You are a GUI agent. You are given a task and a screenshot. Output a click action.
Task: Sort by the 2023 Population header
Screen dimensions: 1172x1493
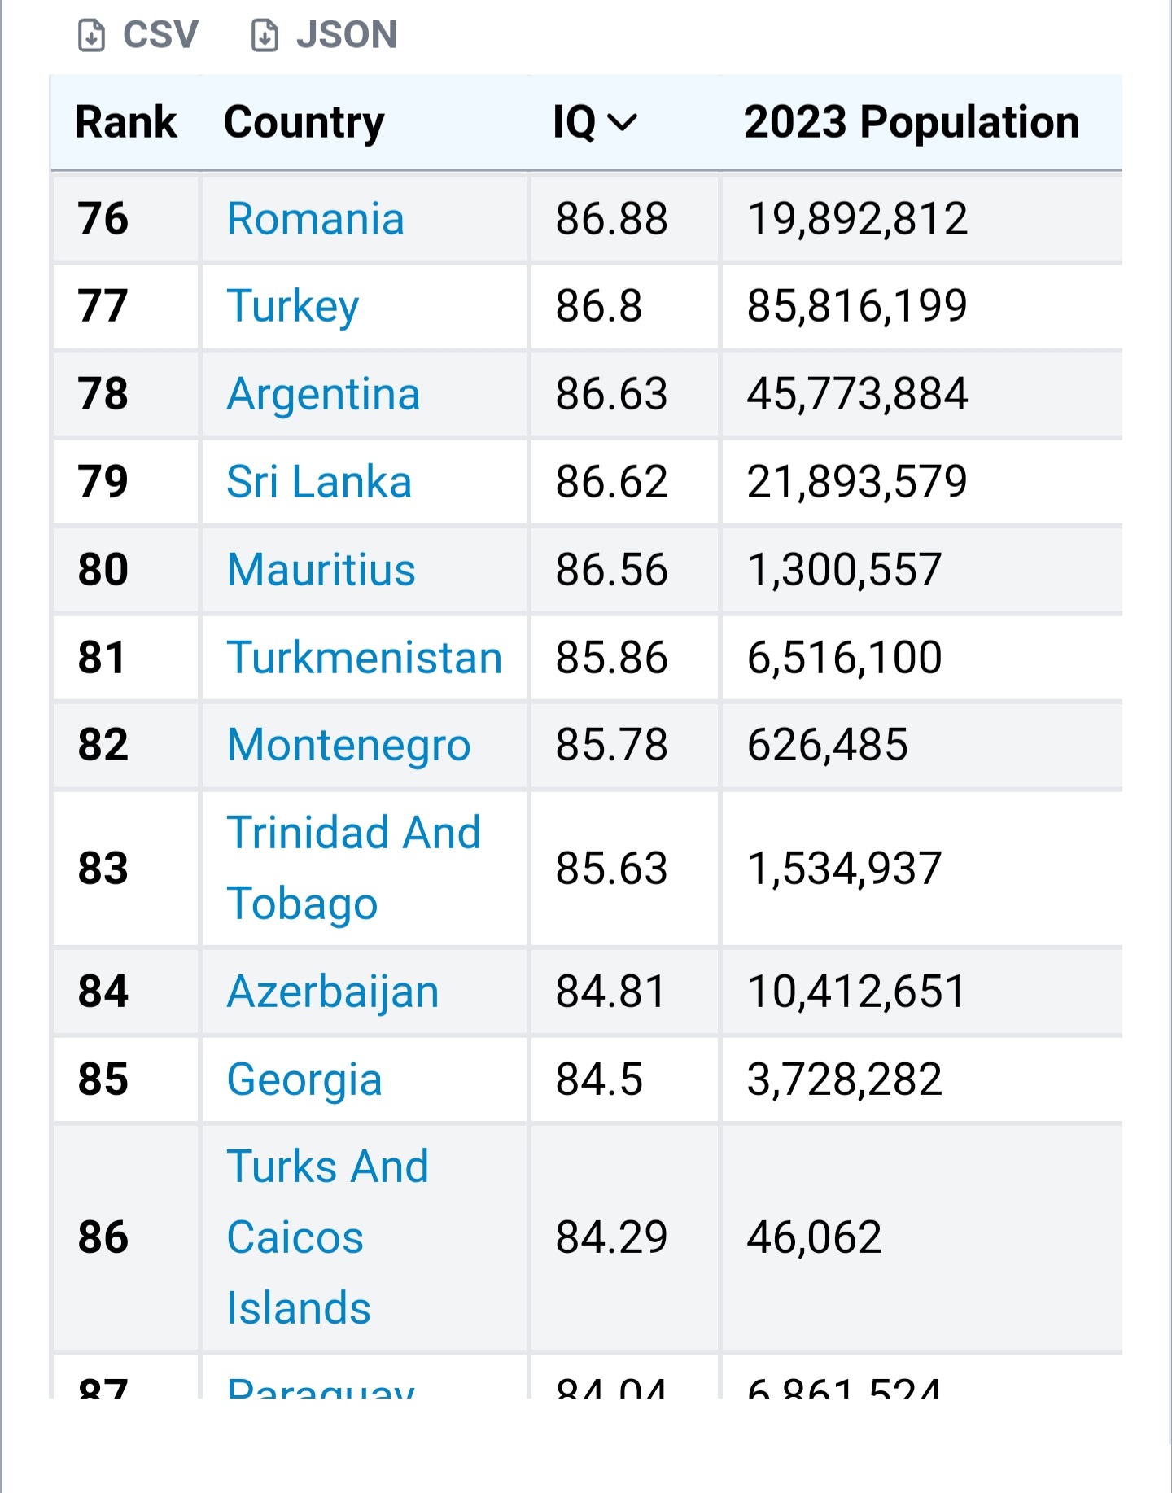912,122
